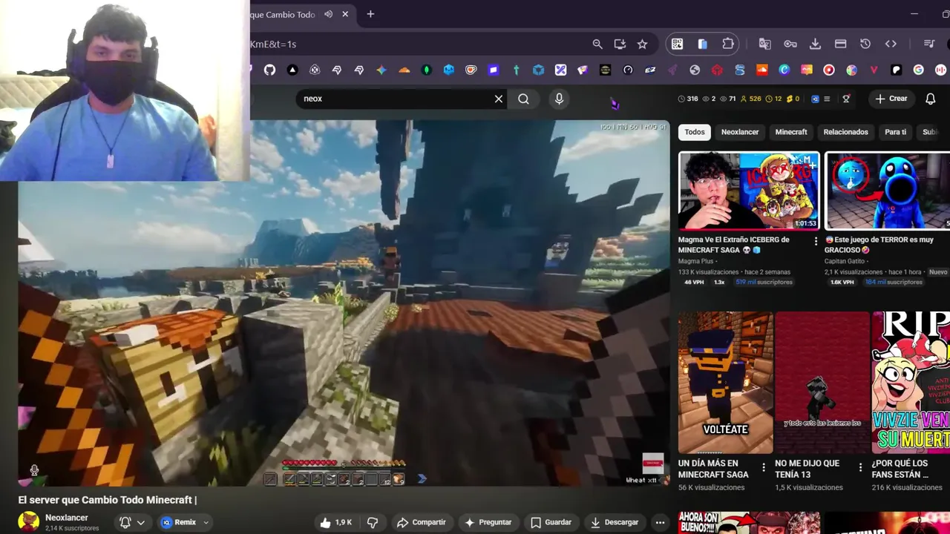
Task: Open the Neoxlancer channel name link
Action: pyautogui.click(x=67, y=518)
